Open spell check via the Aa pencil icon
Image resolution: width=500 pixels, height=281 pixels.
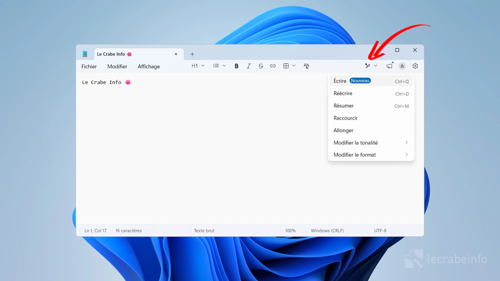click(306, 66)
